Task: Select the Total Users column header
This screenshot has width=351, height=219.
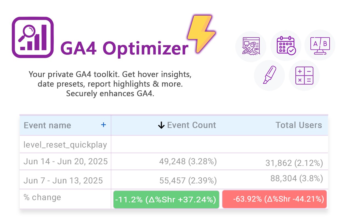Action: 299,125
